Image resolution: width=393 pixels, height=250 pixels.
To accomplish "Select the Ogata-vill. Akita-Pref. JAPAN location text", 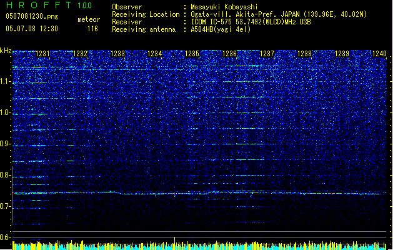I will (x=279, y=14).
